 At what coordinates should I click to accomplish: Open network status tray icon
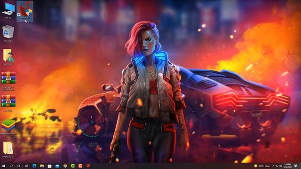pos(277,166)
